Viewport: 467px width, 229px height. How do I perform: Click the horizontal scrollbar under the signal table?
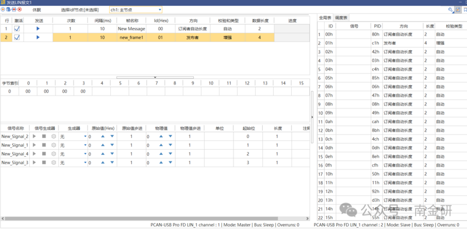coord(141,219)
